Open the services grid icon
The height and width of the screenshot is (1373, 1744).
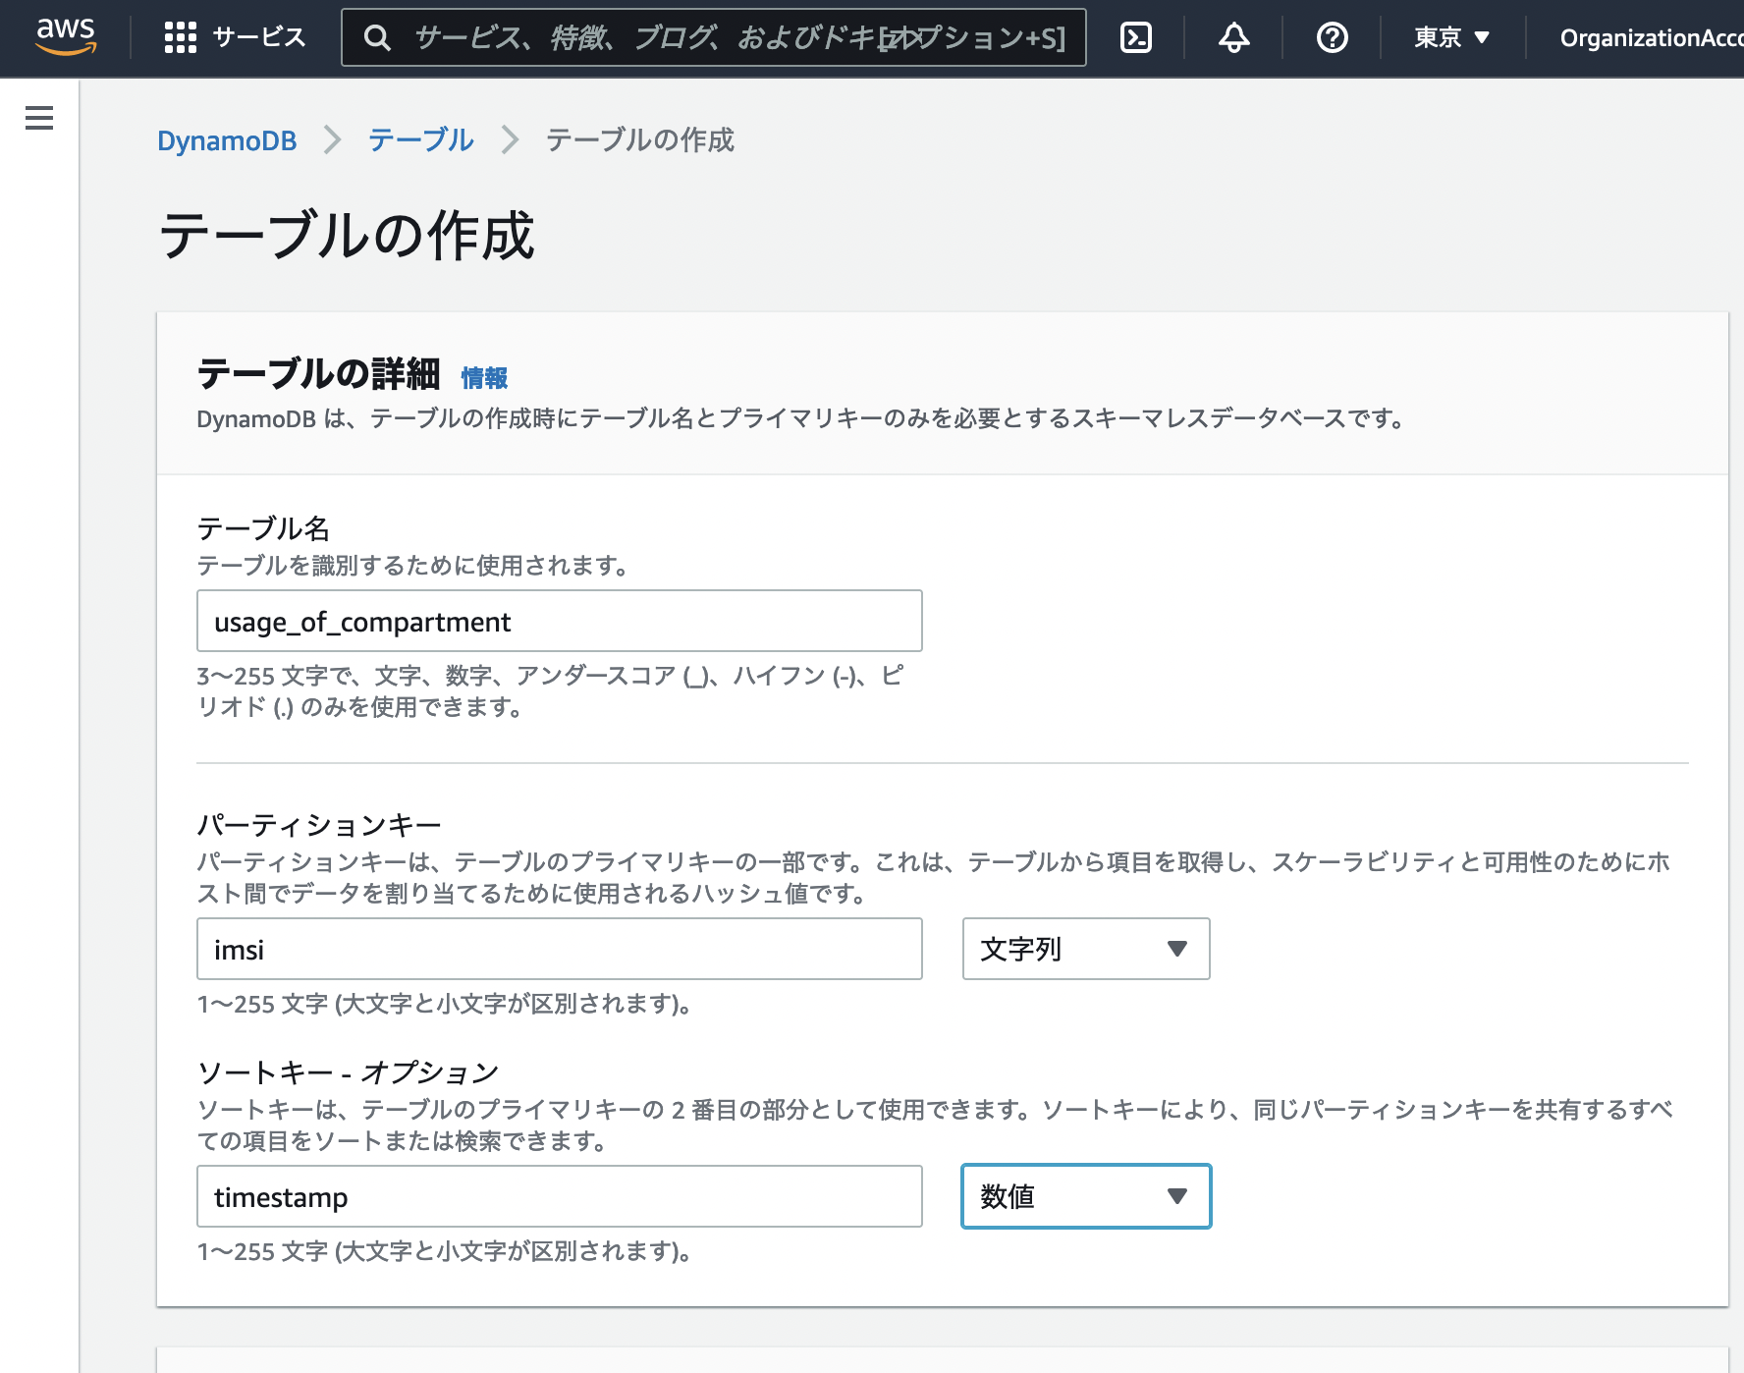(x=181, y=38)
